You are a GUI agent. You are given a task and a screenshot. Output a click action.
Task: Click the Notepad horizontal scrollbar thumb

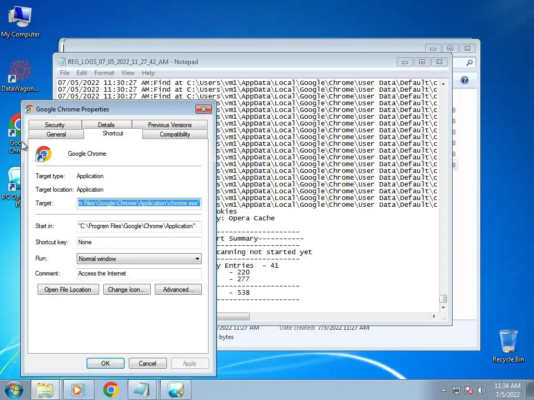click(233, 316)
